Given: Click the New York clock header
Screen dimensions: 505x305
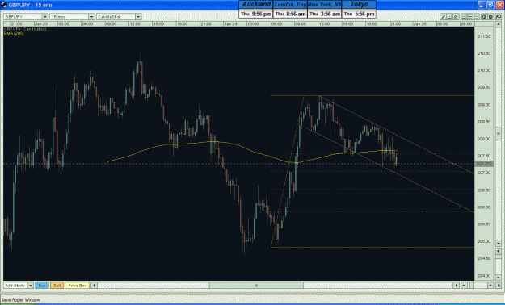Looking at the screenshot, I should point(324,5).
